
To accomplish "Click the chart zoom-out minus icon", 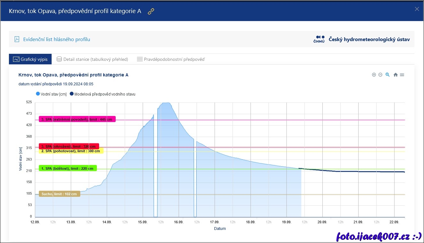I will (380, 75).
